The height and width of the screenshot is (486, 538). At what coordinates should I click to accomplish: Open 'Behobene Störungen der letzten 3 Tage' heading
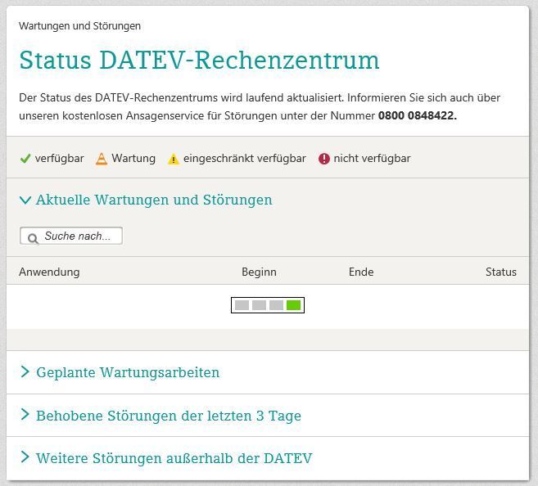(x=169, y=416)
